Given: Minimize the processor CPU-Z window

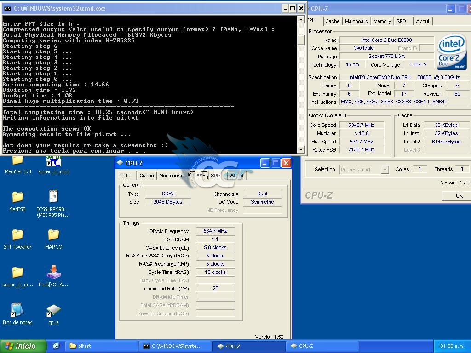Looking at the screenshot, I should coord(450,9).
